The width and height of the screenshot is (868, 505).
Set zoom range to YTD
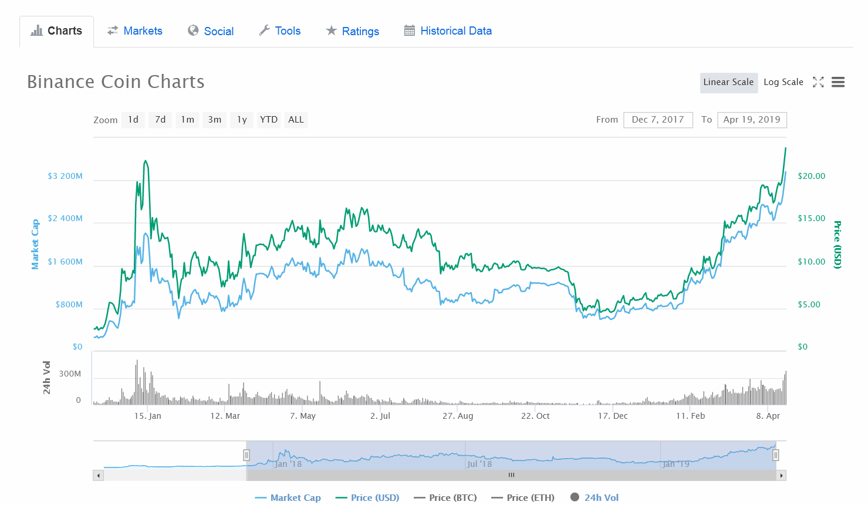pyautogui.click(x=269, y=120)
